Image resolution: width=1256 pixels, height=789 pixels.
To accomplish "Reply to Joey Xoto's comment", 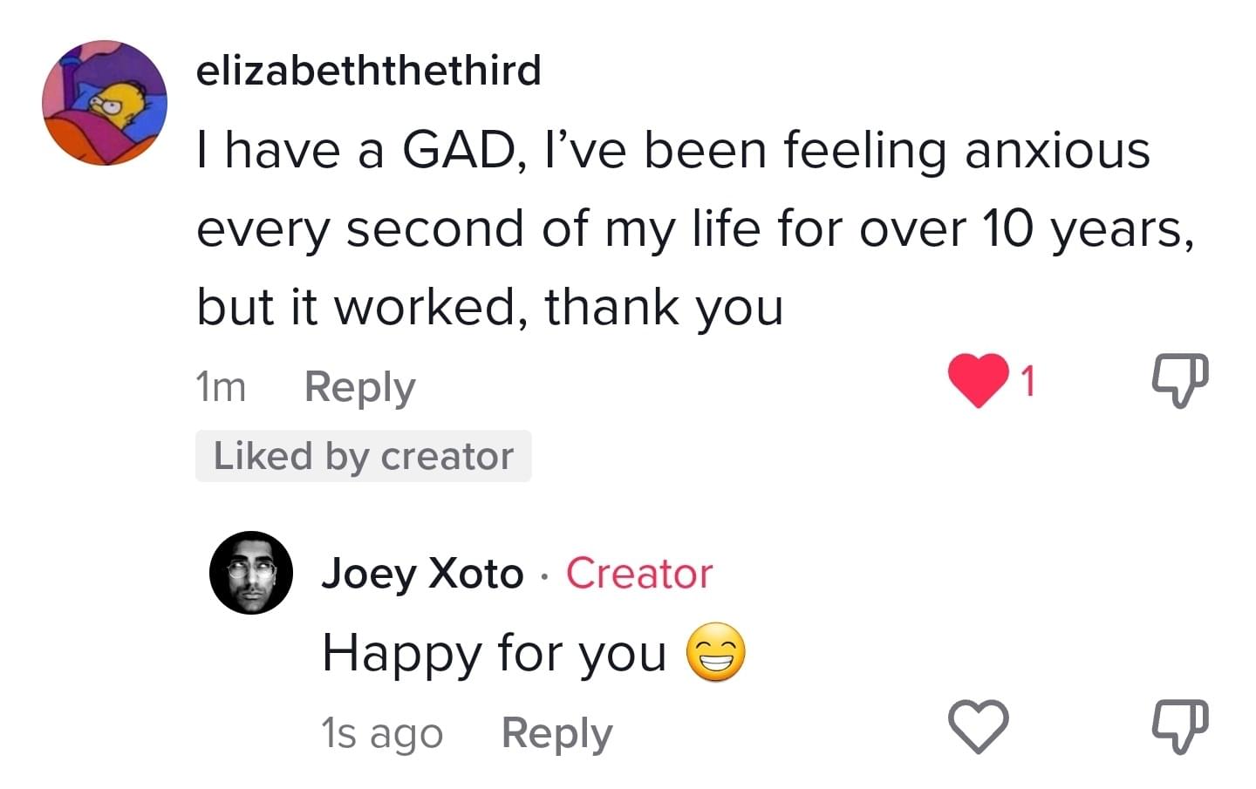I will point(556,733).
